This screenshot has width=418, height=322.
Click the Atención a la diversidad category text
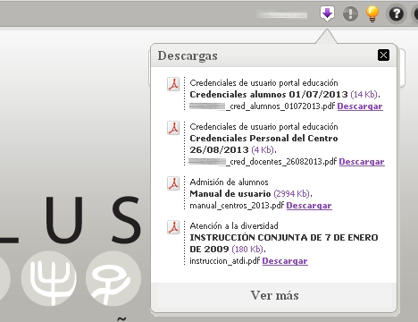point(234,226)
